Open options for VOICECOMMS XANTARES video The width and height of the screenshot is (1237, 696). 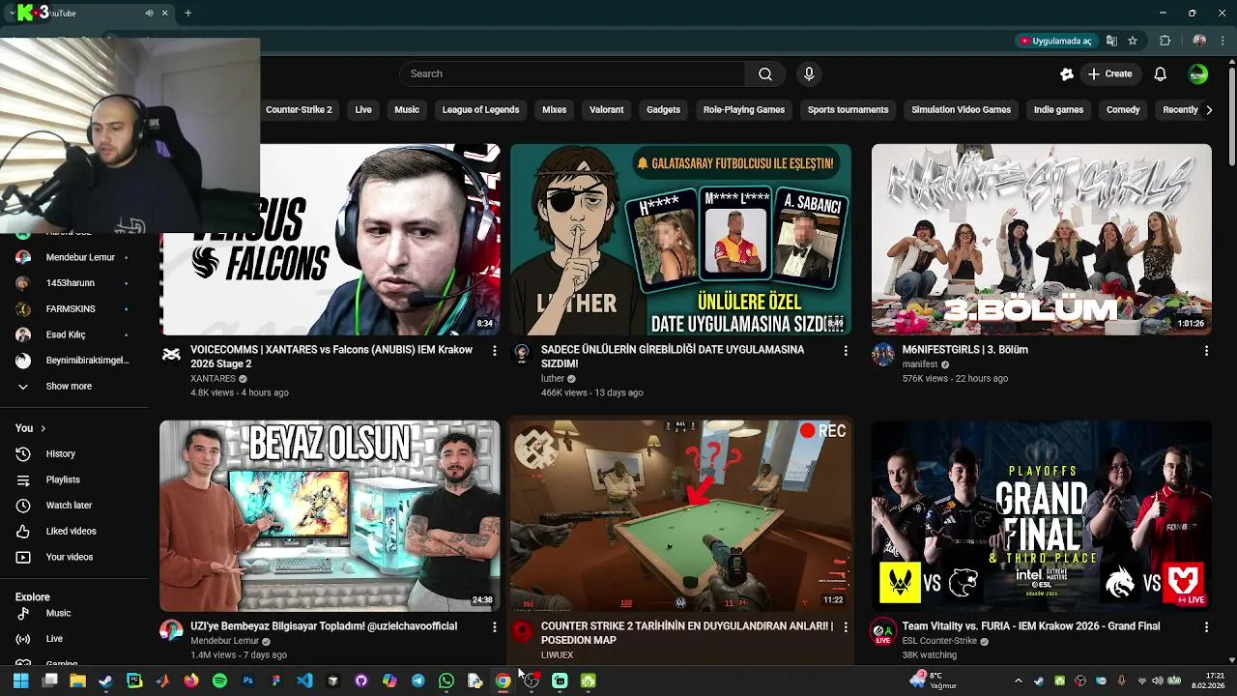click(x=494, y=350)
